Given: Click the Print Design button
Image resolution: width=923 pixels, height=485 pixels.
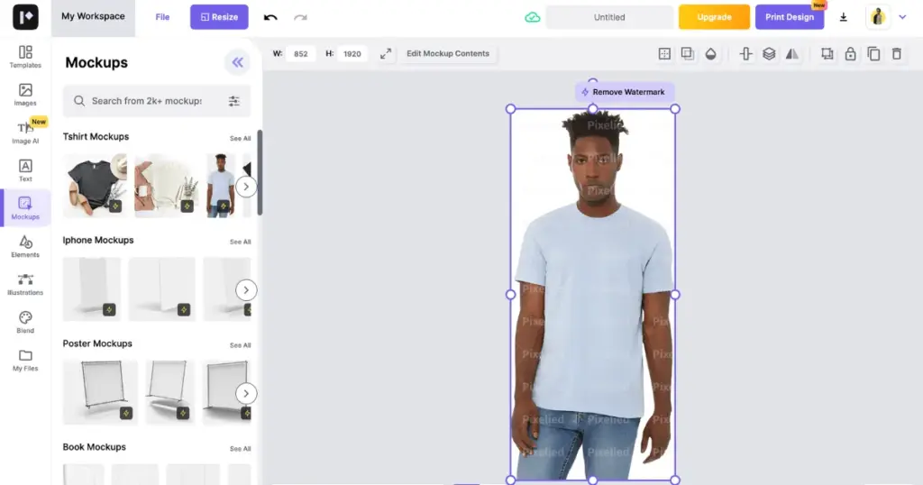Looking at the screenshot, I should (790, 17).
